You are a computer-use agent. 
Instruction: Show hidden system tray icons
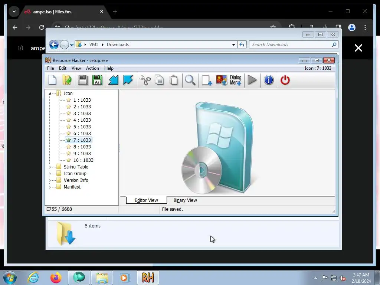tap(315, 278)
